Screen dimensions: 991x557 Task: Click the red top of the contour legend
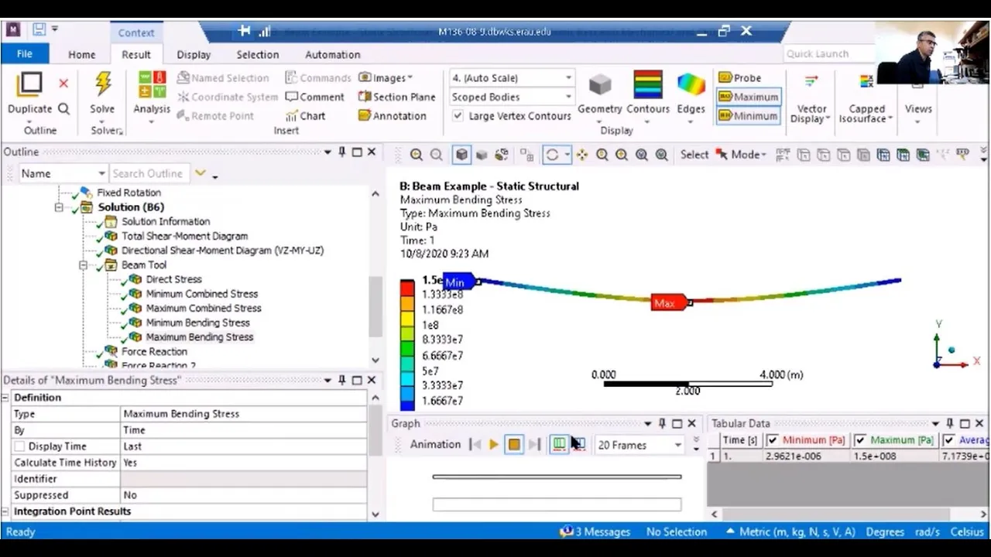click(x=407, y=287)
